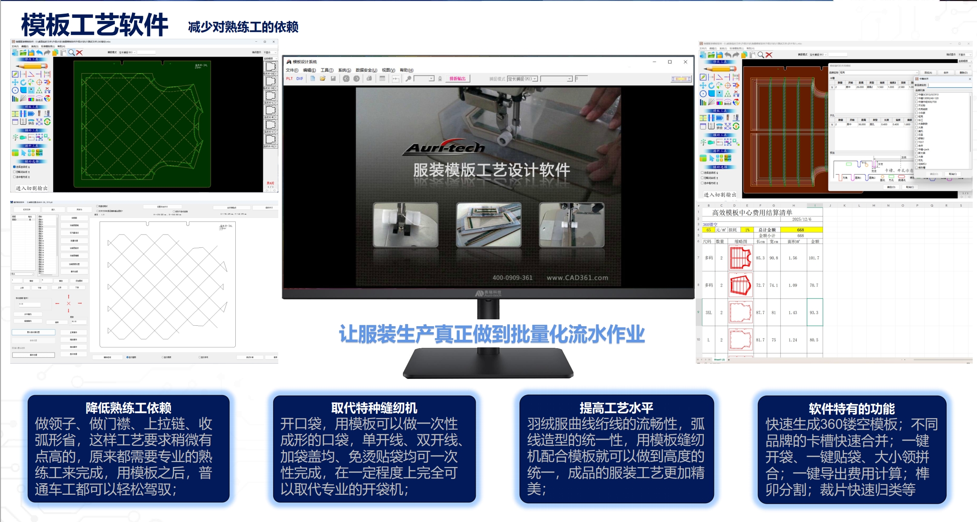Screen dimensions: 977x522
Task: Open the 视图(V) menu
Action: 389,70
